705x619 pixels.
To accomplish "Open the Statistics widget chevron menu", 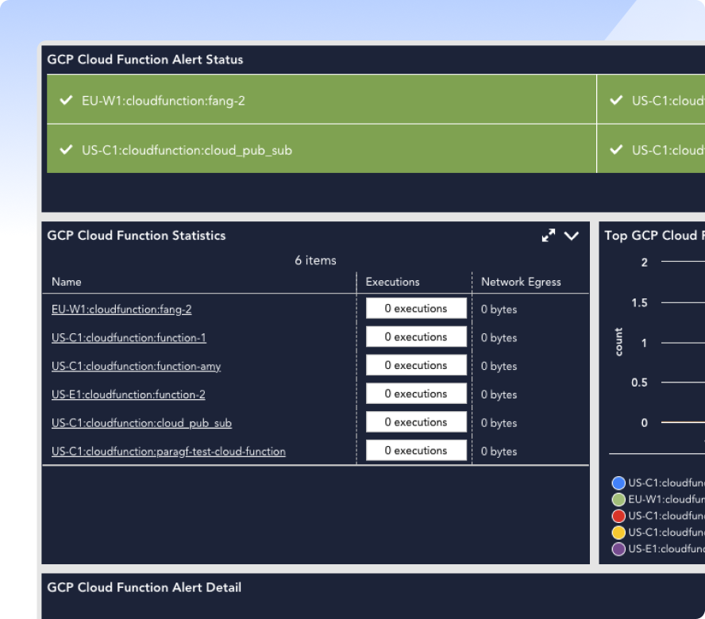I will tap(572, 236).
